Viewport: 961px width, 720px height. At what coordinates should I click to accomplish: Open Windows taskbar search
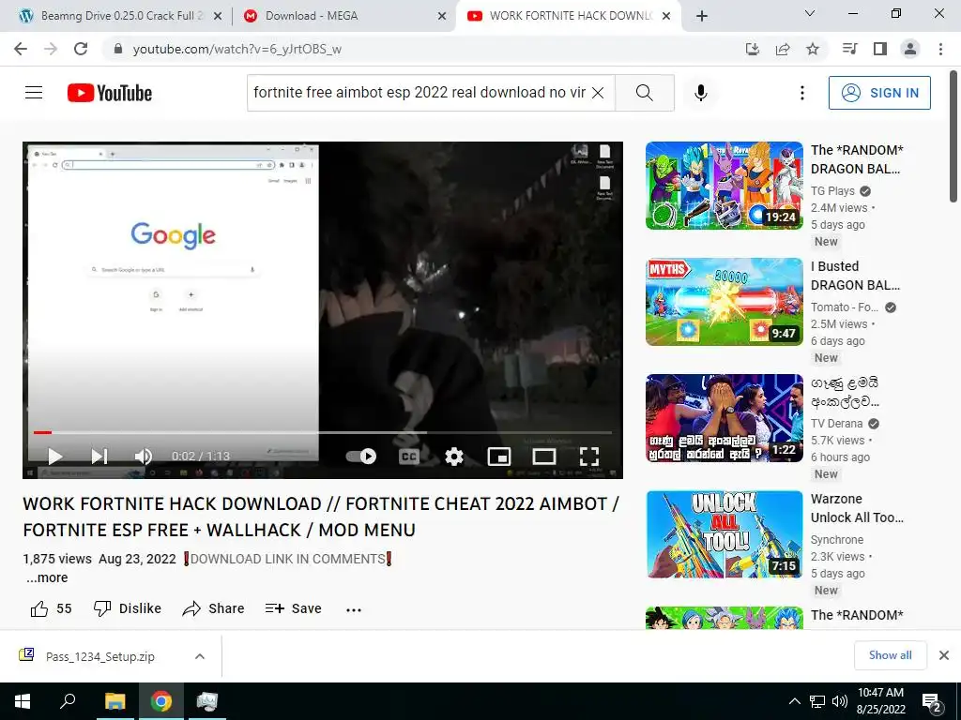(68, 701)
